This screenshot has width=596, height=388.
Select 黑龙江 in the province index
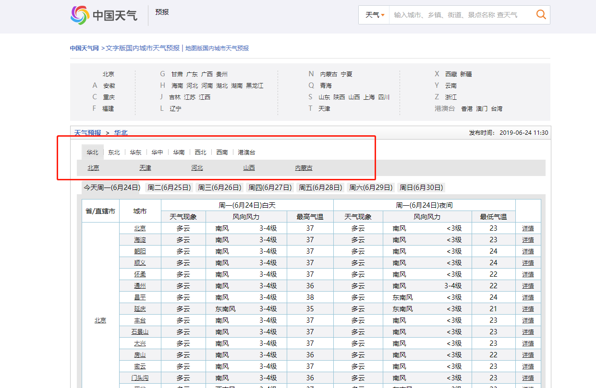255,86
